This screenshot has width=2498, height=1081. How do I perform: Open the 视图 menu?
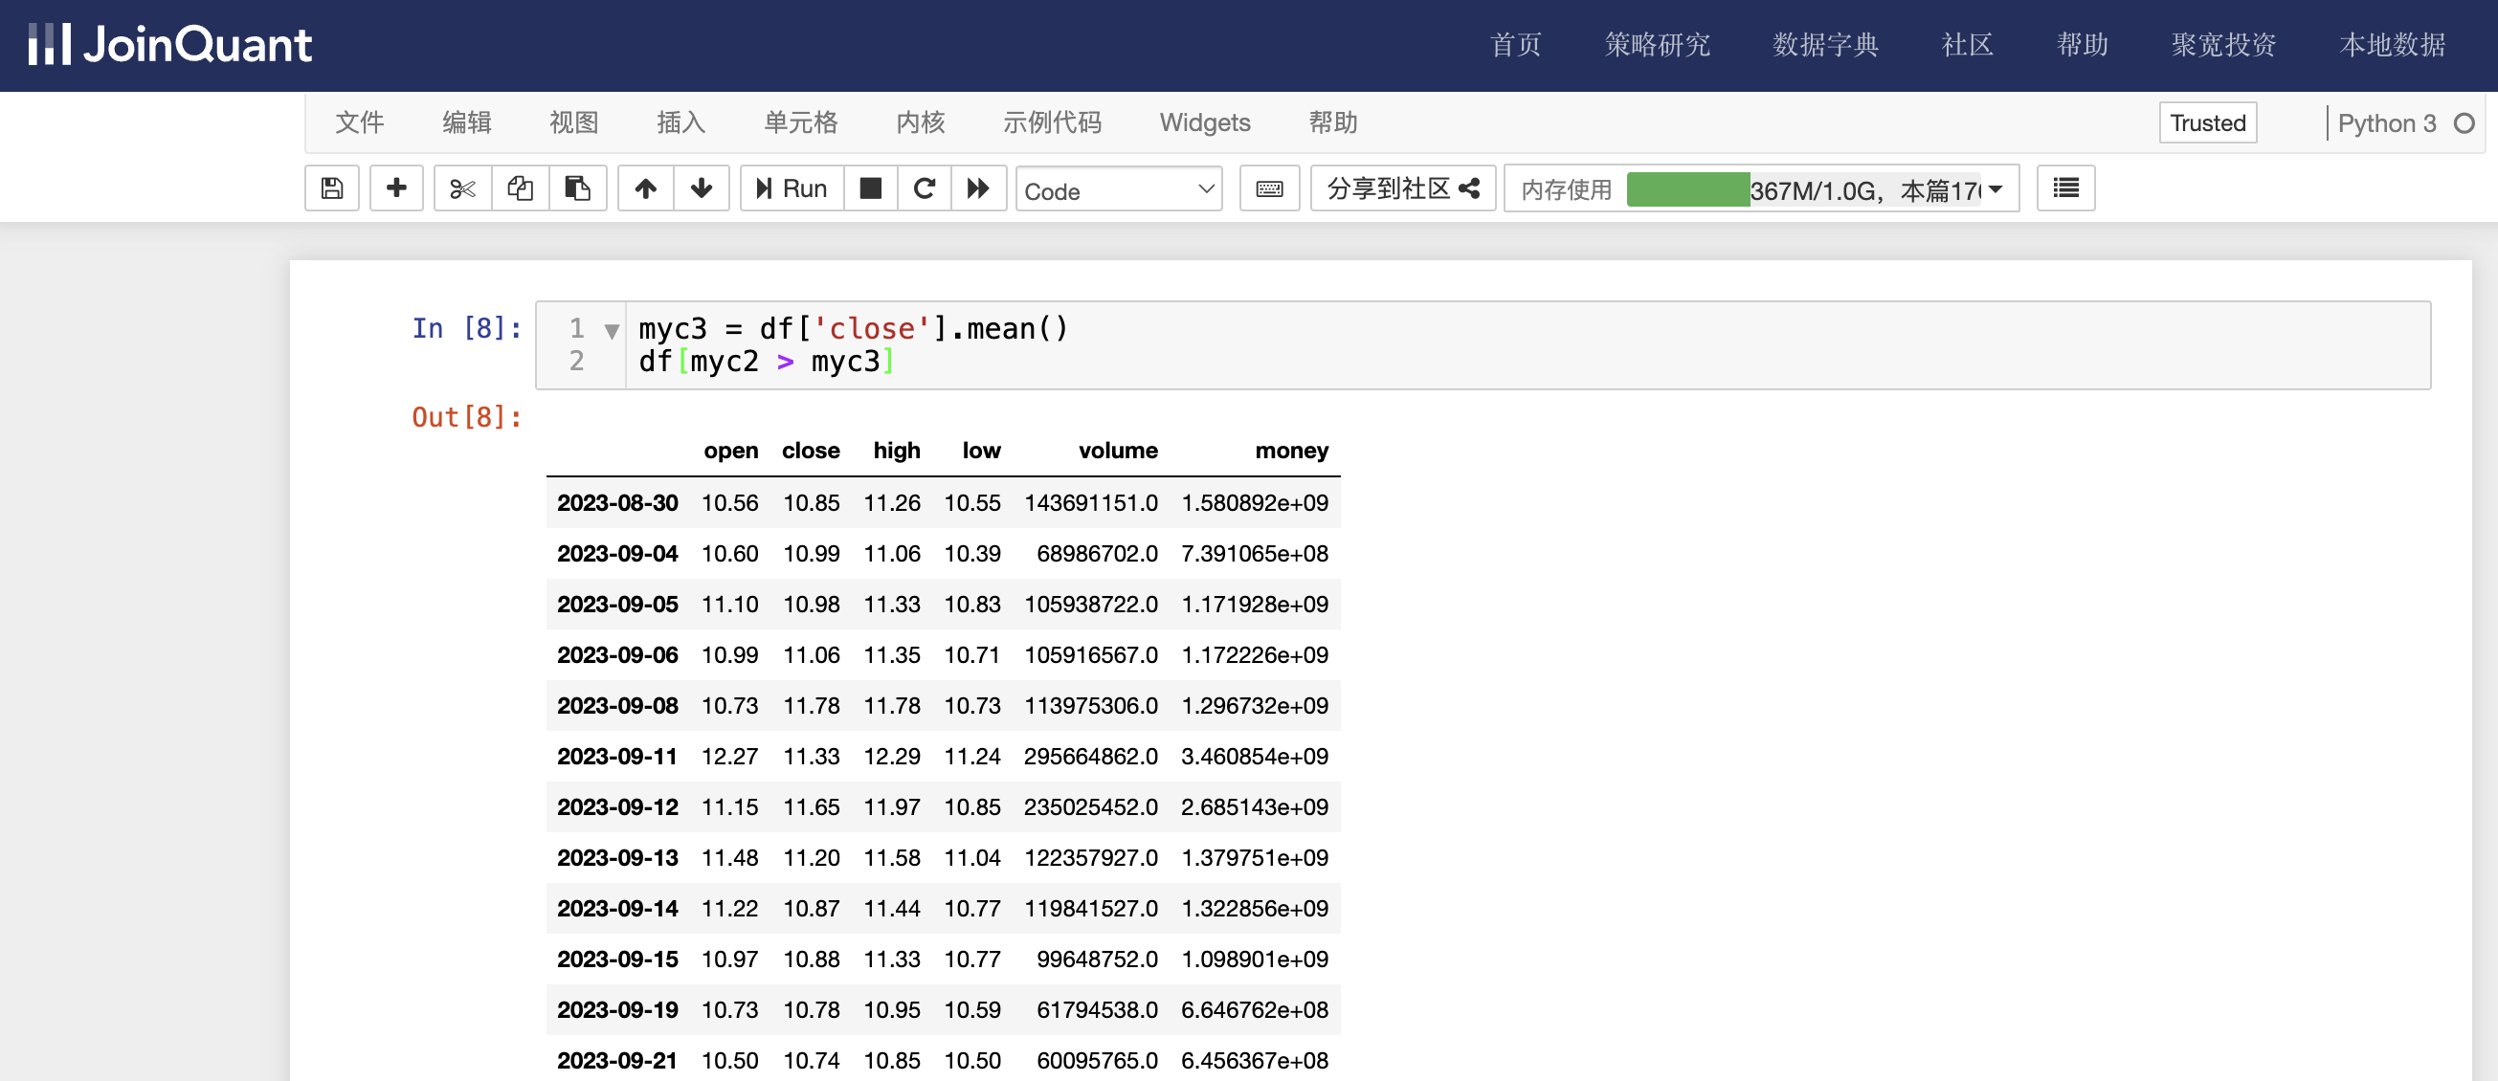pos(573,122)
